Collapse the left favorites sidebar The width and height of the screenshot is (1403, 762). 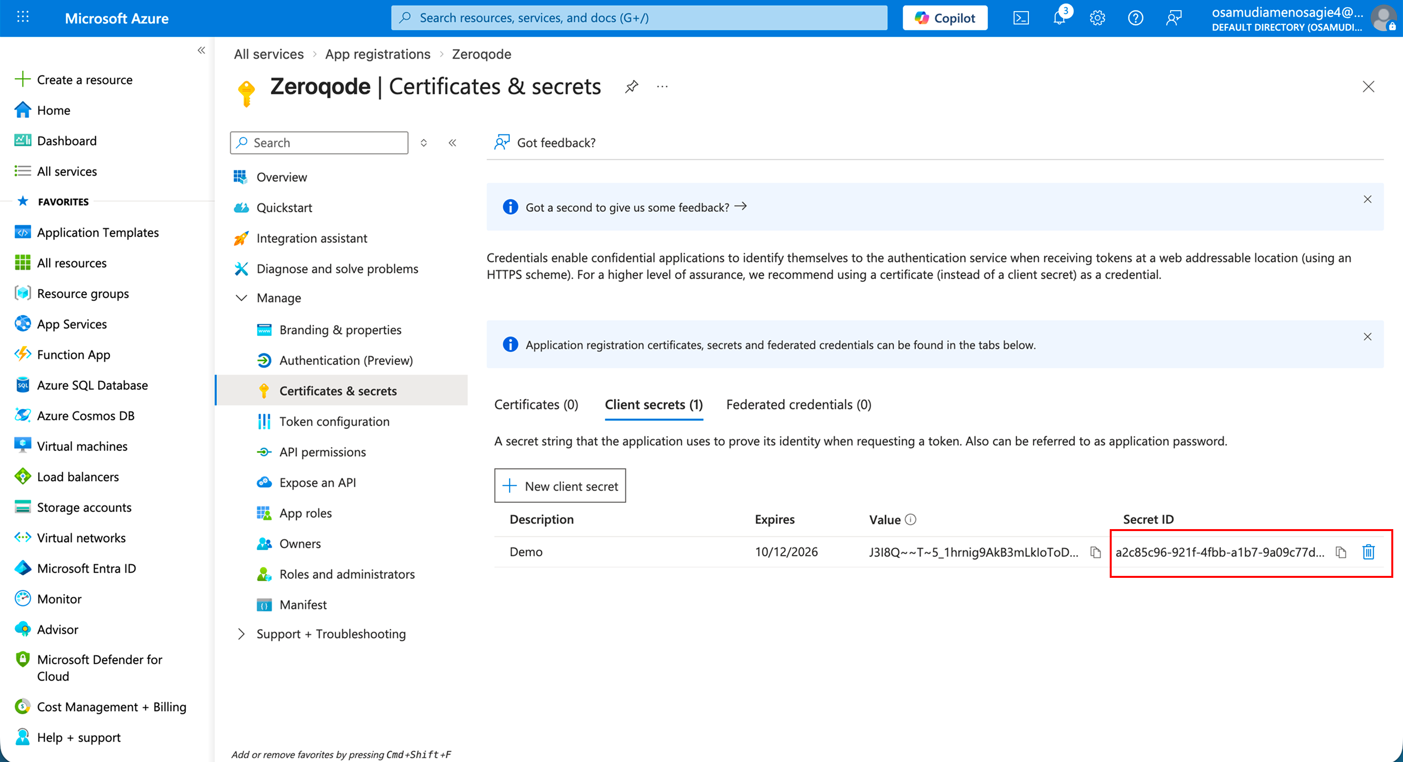pyautogui.click(x=201, y=51)
